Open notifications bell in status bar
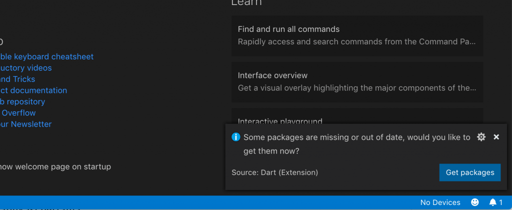 point(495,202)
